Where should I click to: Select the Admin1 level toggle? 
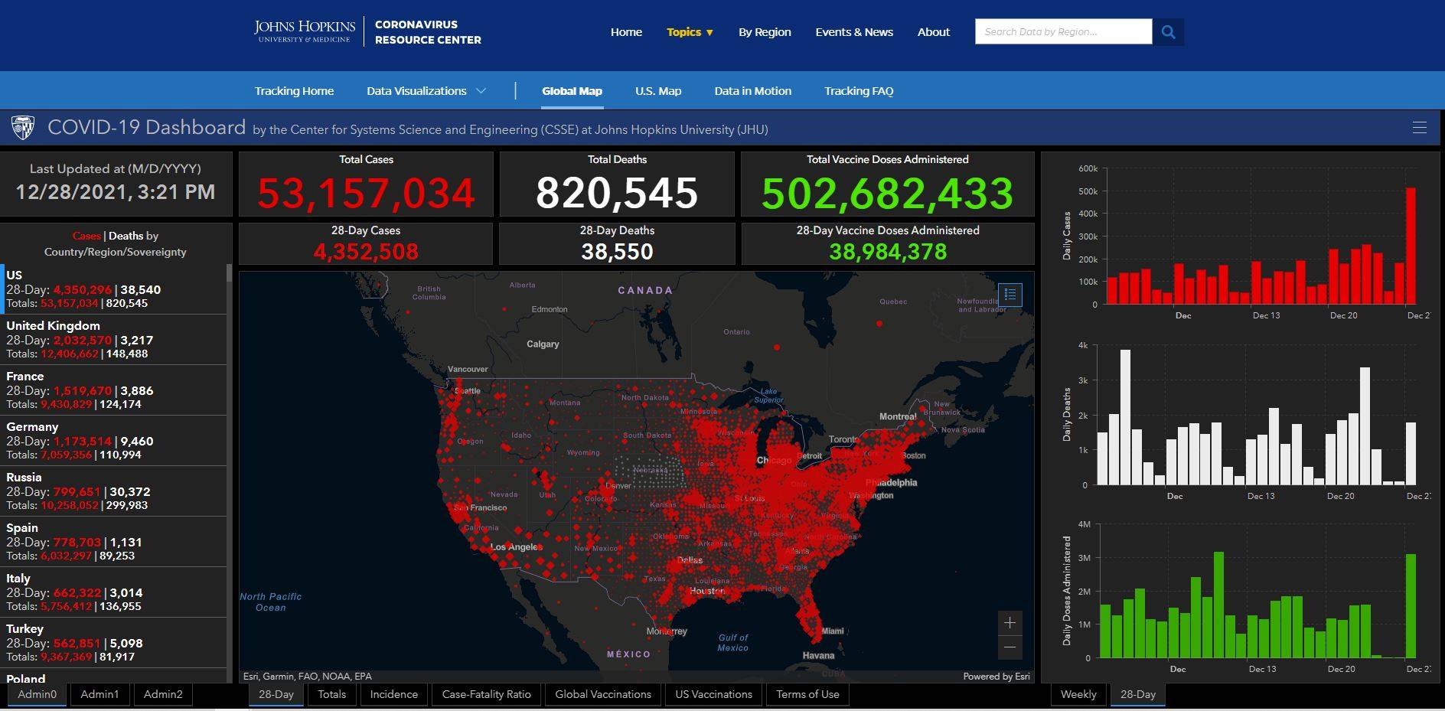tap(99, 694)
